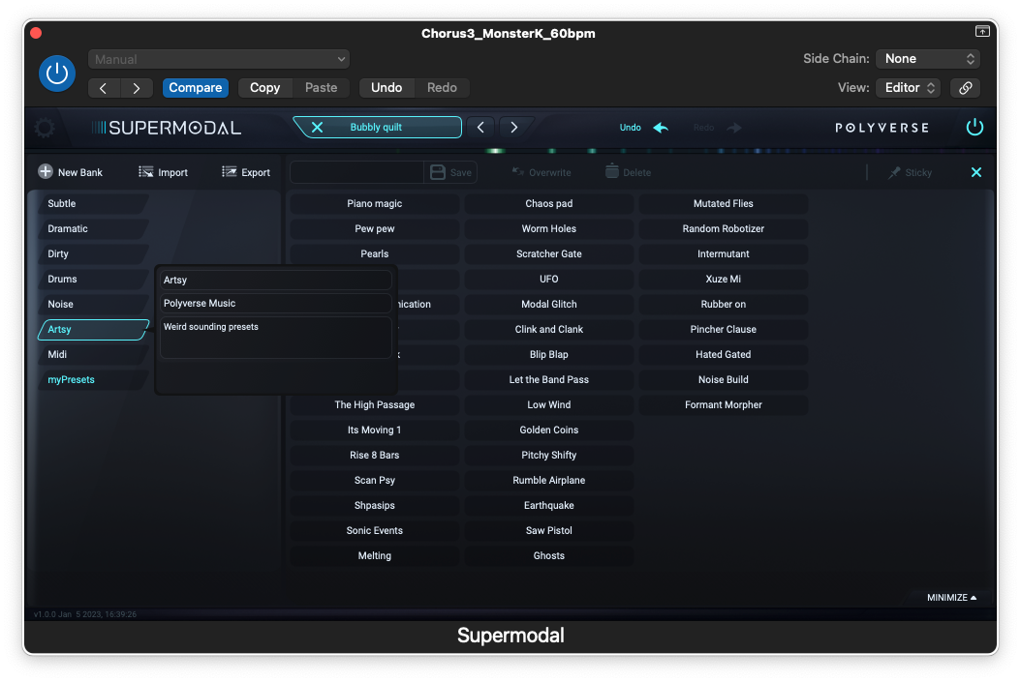Open the Side Chain dropdown
Screen dimensions: 1021x682
click(927, 59)
